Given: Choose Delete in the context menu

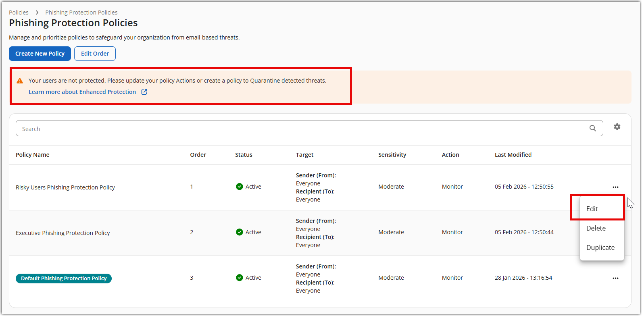Looking at the screenshot, I should coord(596,228).
